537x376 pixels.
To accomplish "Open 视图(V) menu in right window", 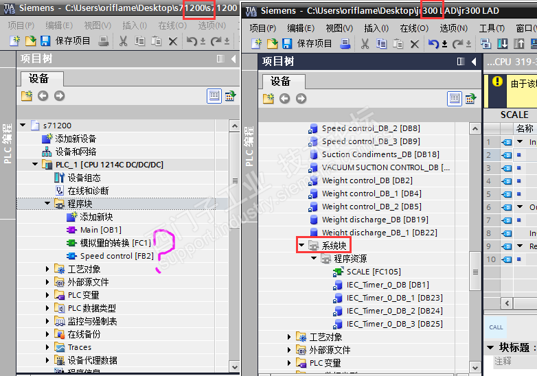I will [339, 28].
